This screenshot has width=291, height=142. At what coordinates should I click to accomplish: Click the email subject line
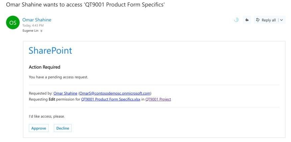85,4
